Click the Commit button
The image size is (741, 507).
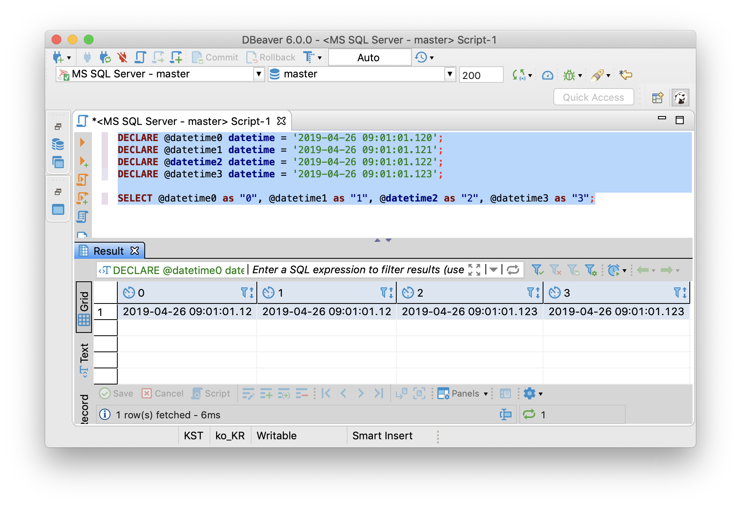(215, 57)
